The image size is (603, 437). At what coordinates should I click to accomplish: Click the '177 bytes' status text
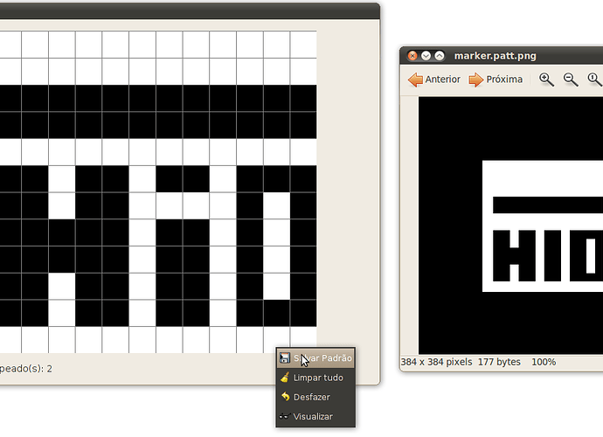coord(499,362)
